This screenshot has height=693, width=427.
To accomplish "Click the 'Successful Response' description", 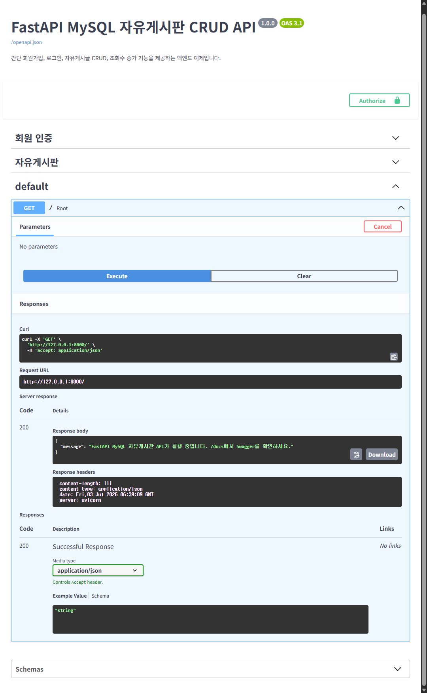I will (83, 547).
